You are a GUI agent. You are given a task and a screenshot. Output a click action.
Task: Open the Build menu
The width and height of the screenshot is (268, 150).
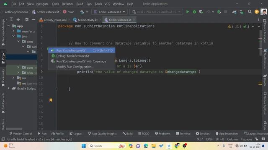coord(80,4)
